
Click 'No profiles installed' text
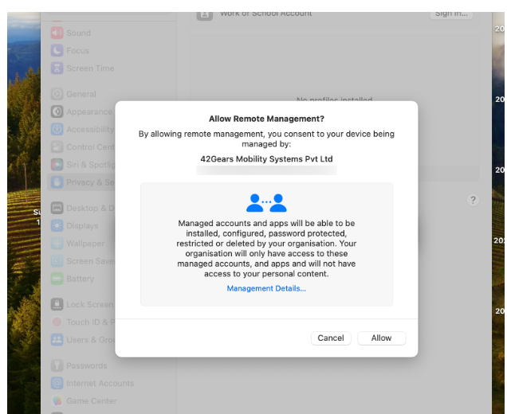point(334,99)
